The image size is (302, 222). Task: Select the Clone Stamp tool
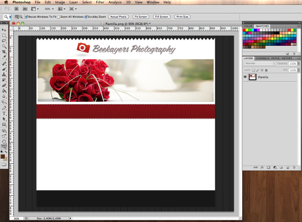pyautogui.click(x=4, y=74)
